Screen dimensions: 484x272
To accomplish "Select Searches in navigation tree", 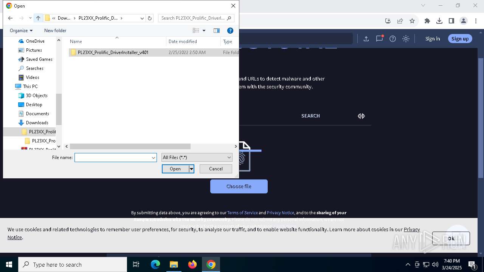I will pyautogui.click(x=34, y=68).
